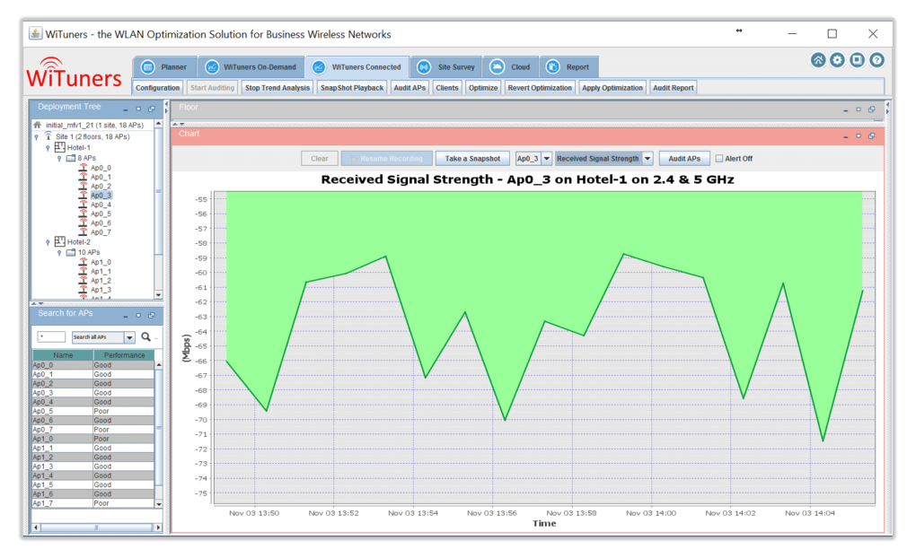Click the square stop icon in header

pos(857,60)
